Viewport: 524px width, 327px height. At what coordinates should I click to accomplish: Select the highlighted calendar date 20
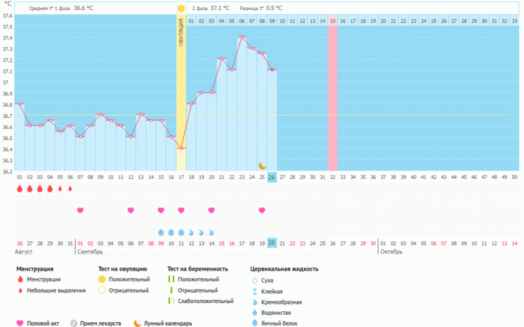pyautogui.click(x=272, y=243)
